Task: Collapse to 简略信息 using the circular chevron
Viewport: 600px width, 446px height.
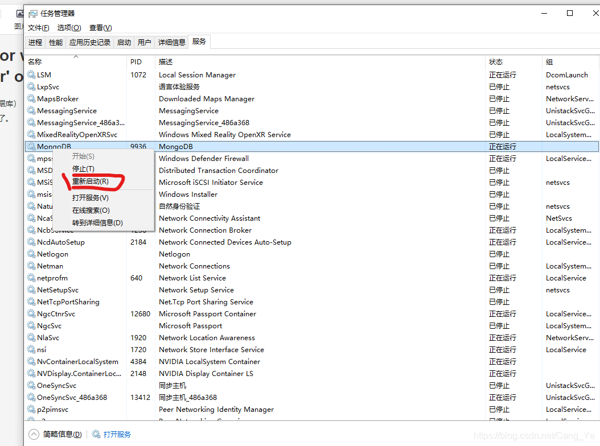Action: pos(33,433)
